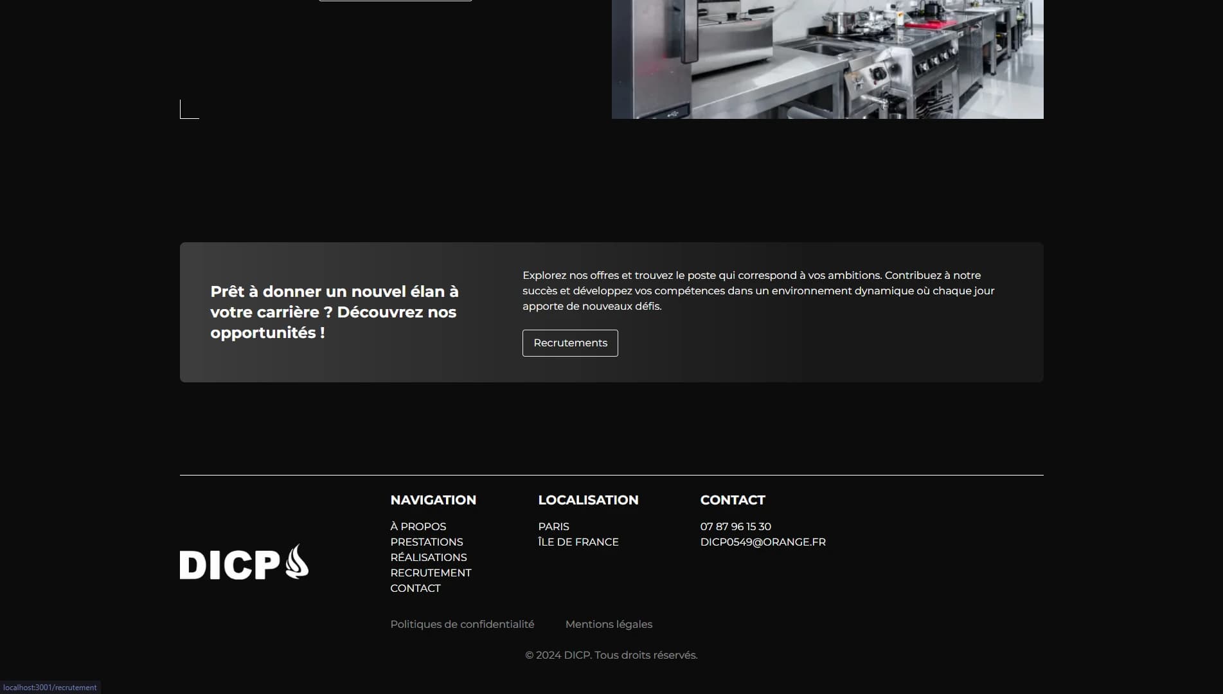
Task: Click the 'Explorez nos offres' paragraph text
Action: [758, 290]
